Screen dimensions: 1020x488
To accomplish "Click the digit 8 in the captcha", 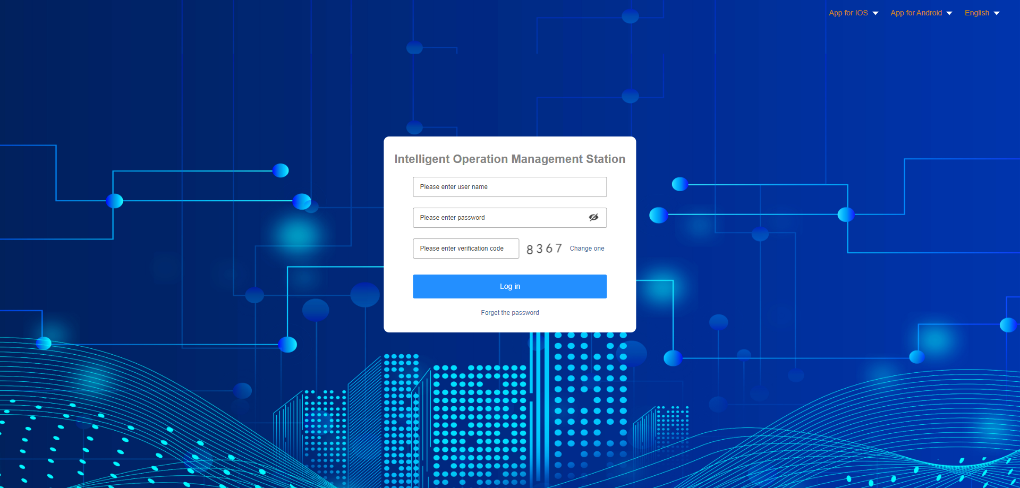I will click(x=530, y=250).
